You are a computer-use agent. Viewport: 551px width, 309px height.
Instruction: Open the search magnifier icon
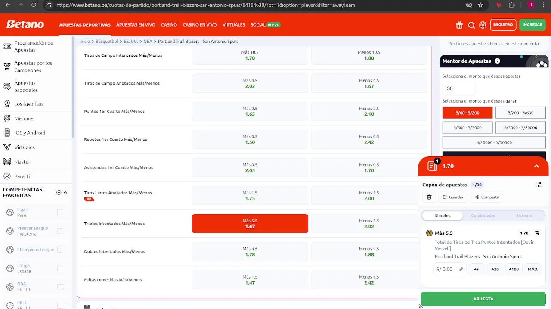(x=471, y=25)
